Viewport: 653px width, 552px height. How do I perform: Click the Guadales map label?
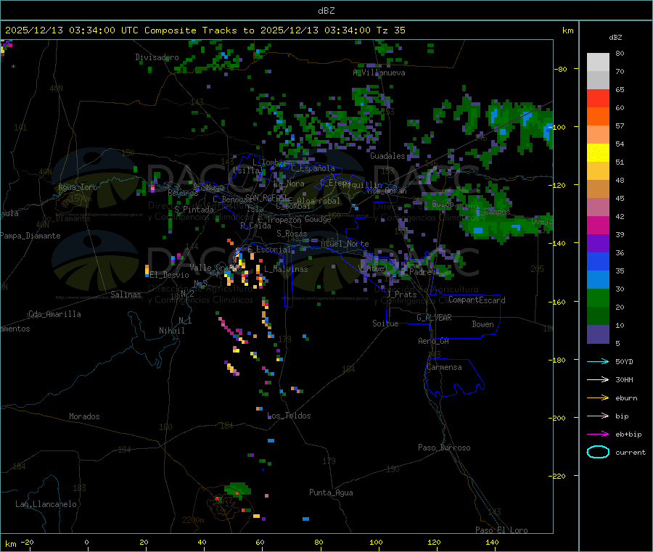[387, 156]
